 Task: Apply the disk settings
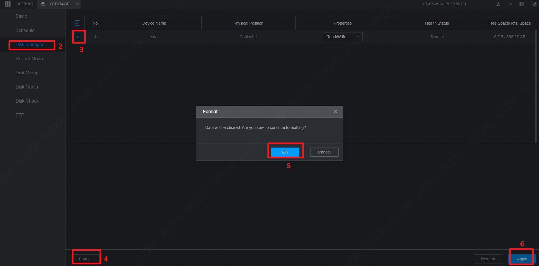pos(522,259)
